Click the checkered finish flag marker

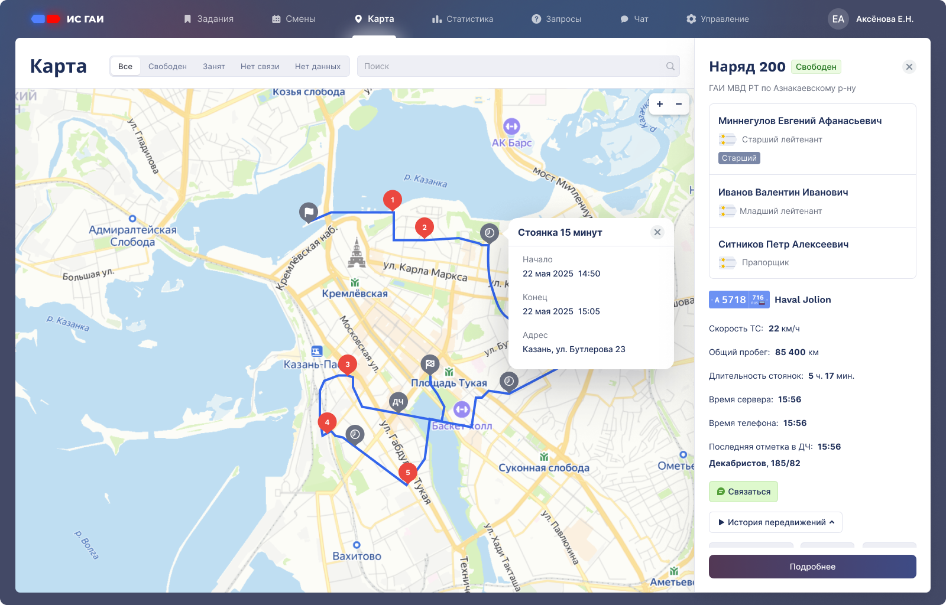coord(430,364)
